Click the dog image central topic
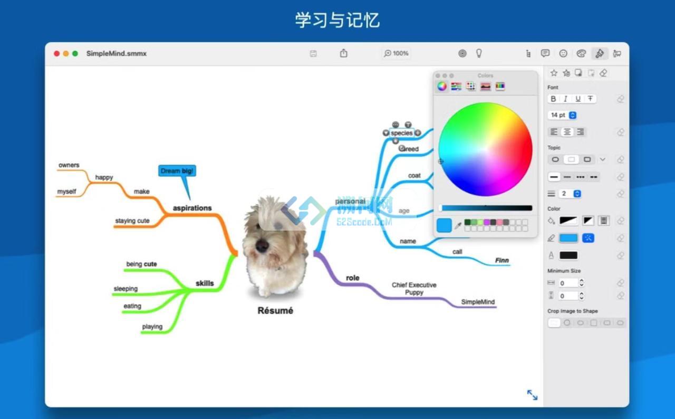 click(x=275, y=246)
